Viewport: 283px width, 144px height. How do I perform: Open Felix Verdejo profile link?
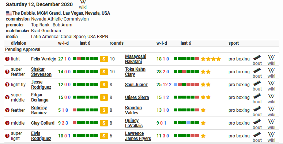[44, 59]
